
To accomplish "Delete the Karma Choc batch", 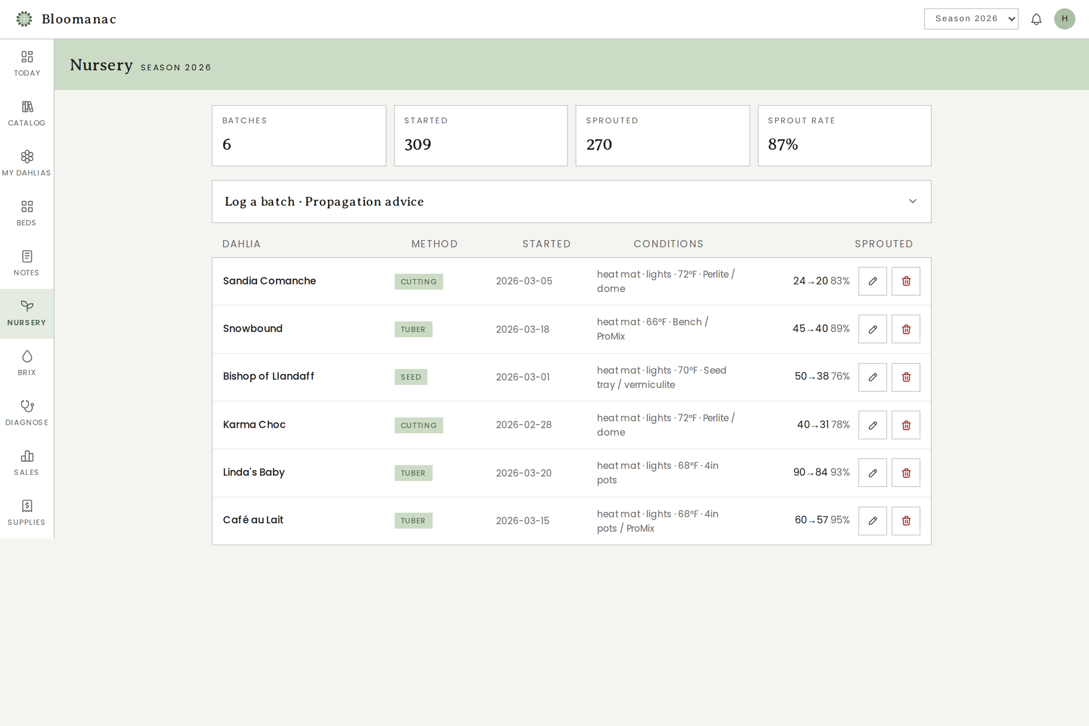I will 906,425.
